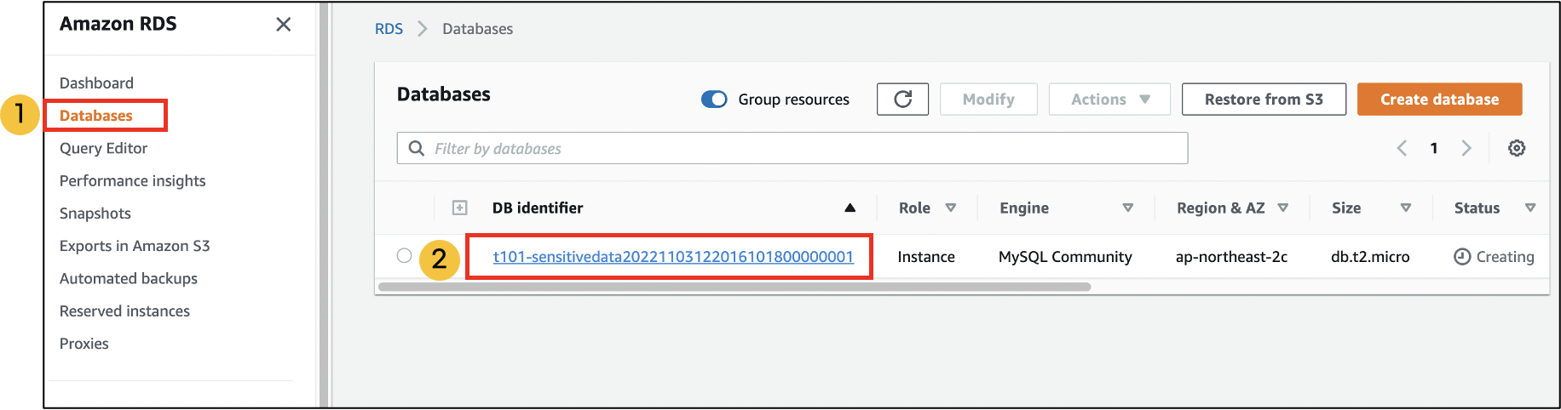
Task: Open Reserved instances page
Action: (x=124, y=311)
